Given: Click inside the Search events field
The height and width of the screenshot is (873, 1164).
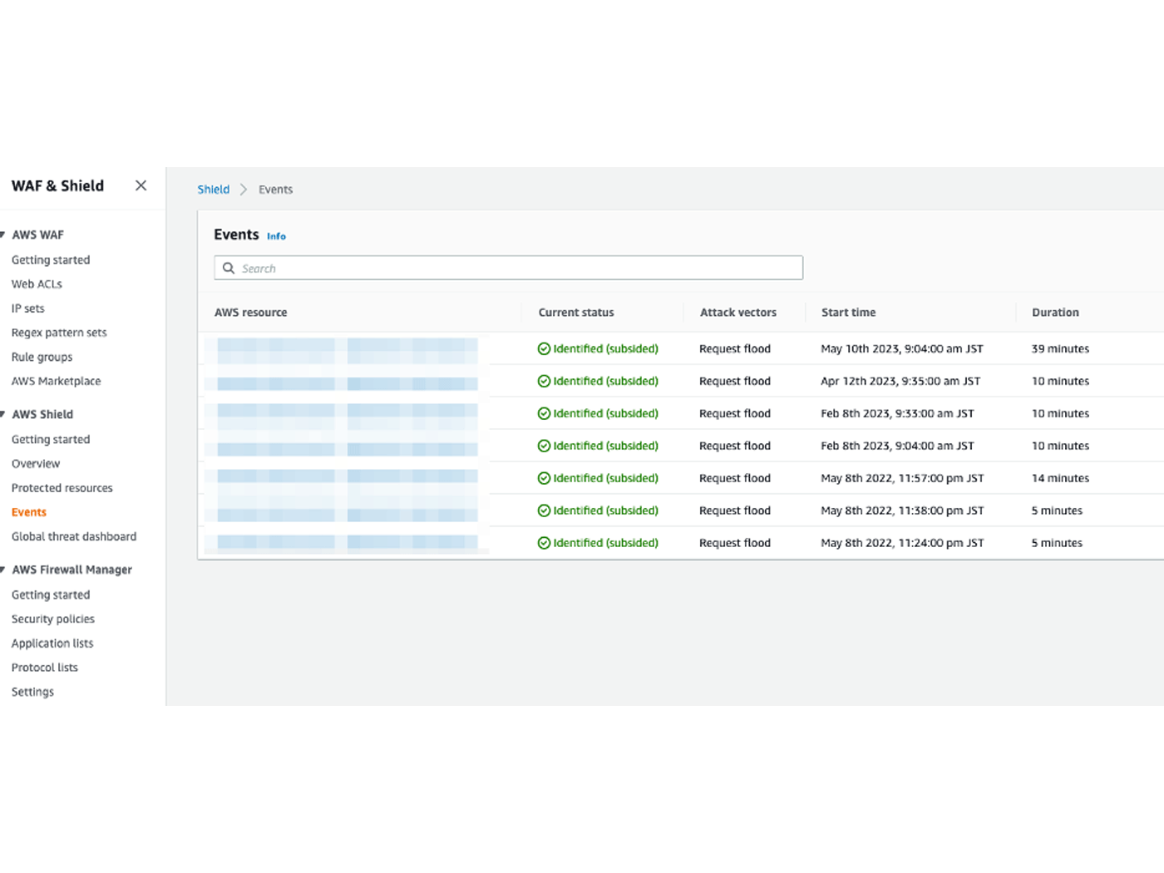Looking at the screenshot, I should pos(508,268).
